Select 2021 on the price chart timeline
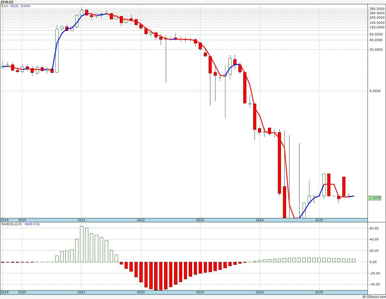Image resolution: width=386 pixels, height=299 pixels. pos(81,220)
